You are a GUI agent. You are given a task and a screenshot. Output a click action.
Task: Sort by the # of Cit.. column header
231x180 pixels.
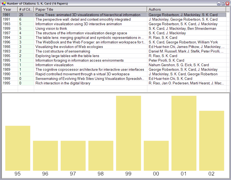26,9
